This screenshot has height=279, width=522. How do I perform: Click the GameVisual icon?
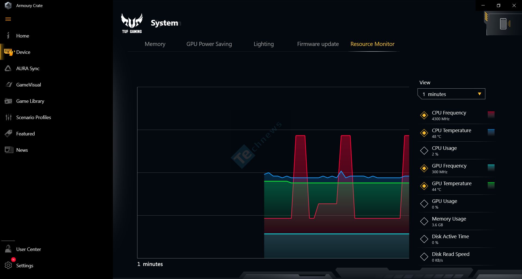click(x=9, y=85)
